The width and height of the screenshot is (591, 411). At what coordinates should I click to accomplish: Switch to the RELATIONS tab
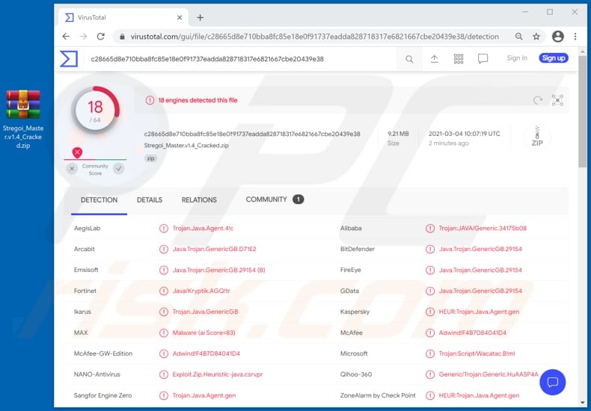pyautogui.click(x=199, y=200)
